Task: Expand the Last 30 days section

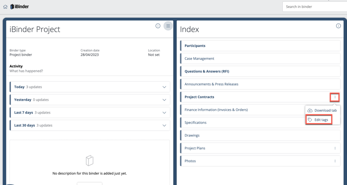Action: pos(164,125)
